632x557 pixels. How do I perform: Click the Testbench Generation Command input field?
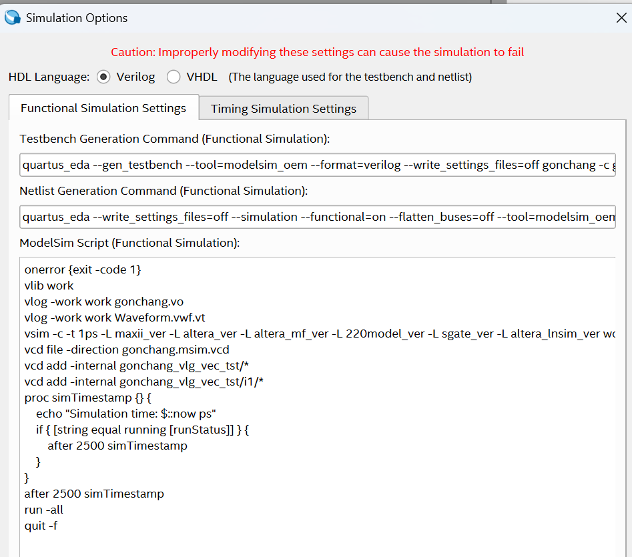pyautogui.click(x=317, y=165)
